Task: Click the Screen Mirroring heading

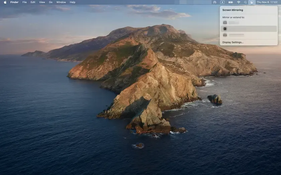Action: click(232, 10)
